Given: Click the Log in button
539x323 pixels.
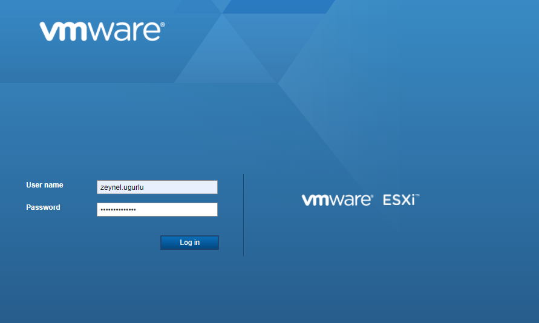Looking at the screenshot, I should pos(189,243).
